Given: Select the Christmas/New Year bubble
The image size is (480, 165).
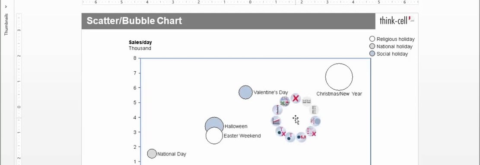Looking at the screenshot, I should tap(339, 77).
